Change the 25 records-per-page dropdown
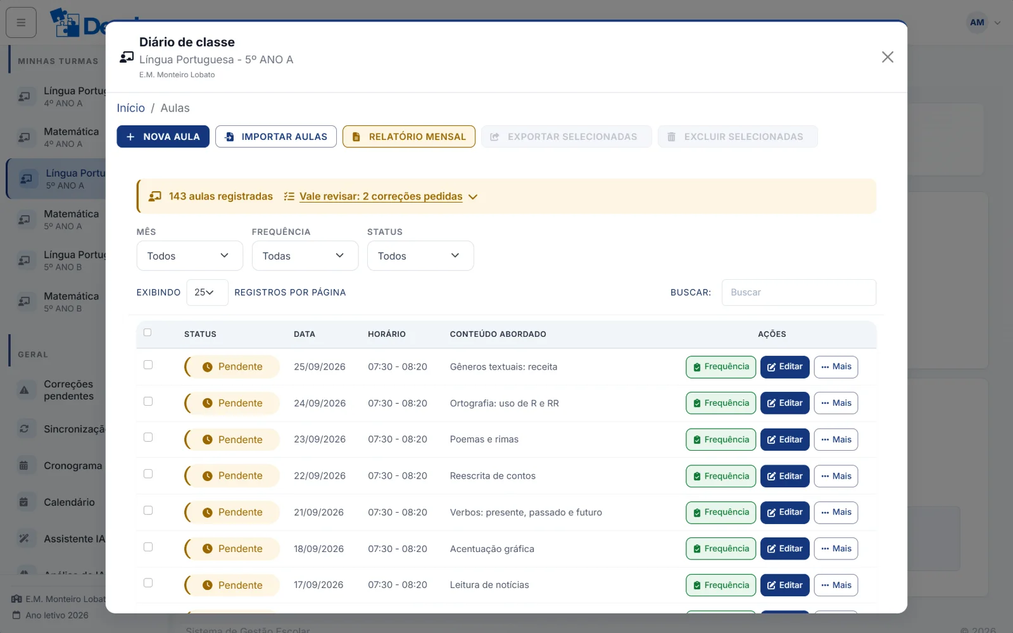This screenshot has width=1013, height=633. 207,292
